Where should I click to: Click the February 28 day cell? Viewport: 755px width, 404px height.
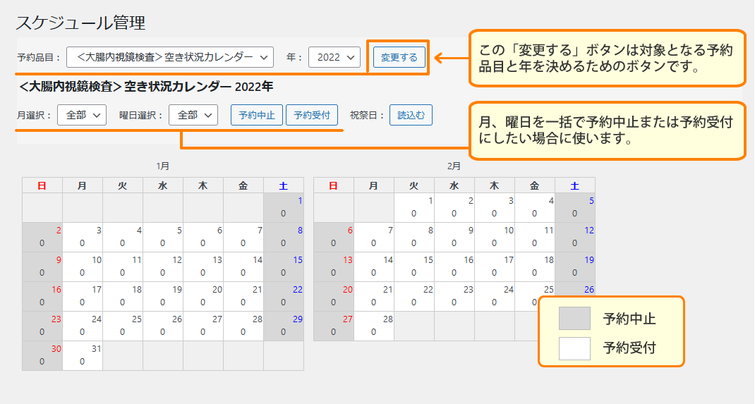click(374, 326)
